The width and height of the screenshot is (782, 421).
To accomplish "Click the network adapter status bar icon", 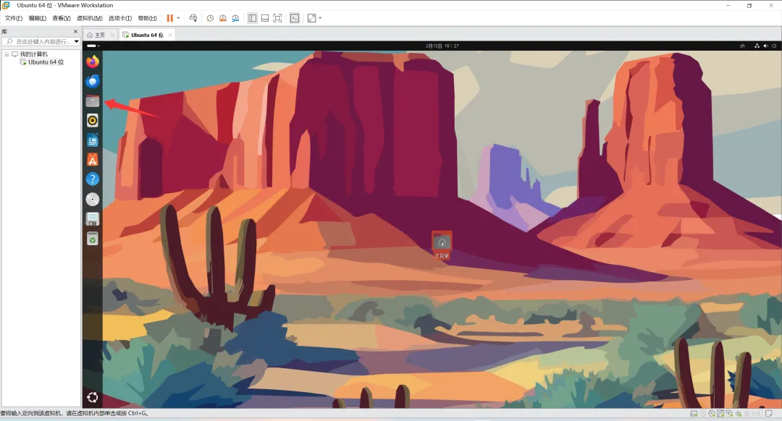I will 730,414.
